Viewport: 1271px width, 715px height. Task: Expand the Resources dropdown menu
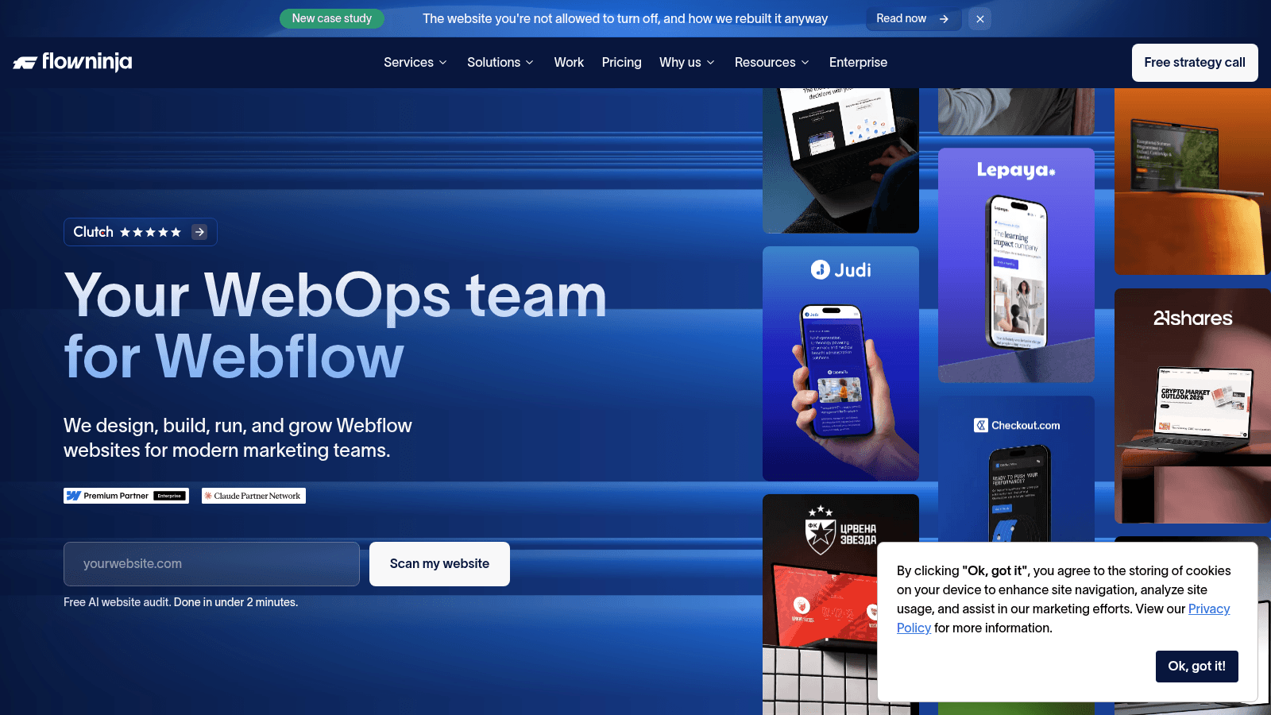click(x=772, y=62)
